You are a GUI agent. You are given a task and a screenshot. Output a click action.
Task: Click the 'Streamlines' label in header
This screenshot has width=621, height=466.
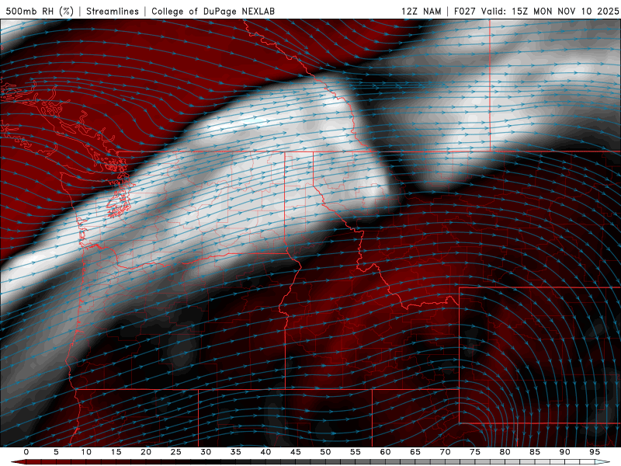(x=113, y=11)
